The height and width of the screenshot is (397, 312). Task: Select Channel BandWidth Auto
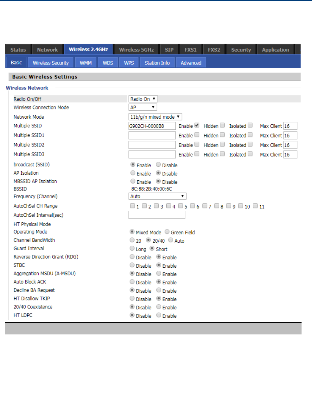pyautogui.click(x=170, y=240)
